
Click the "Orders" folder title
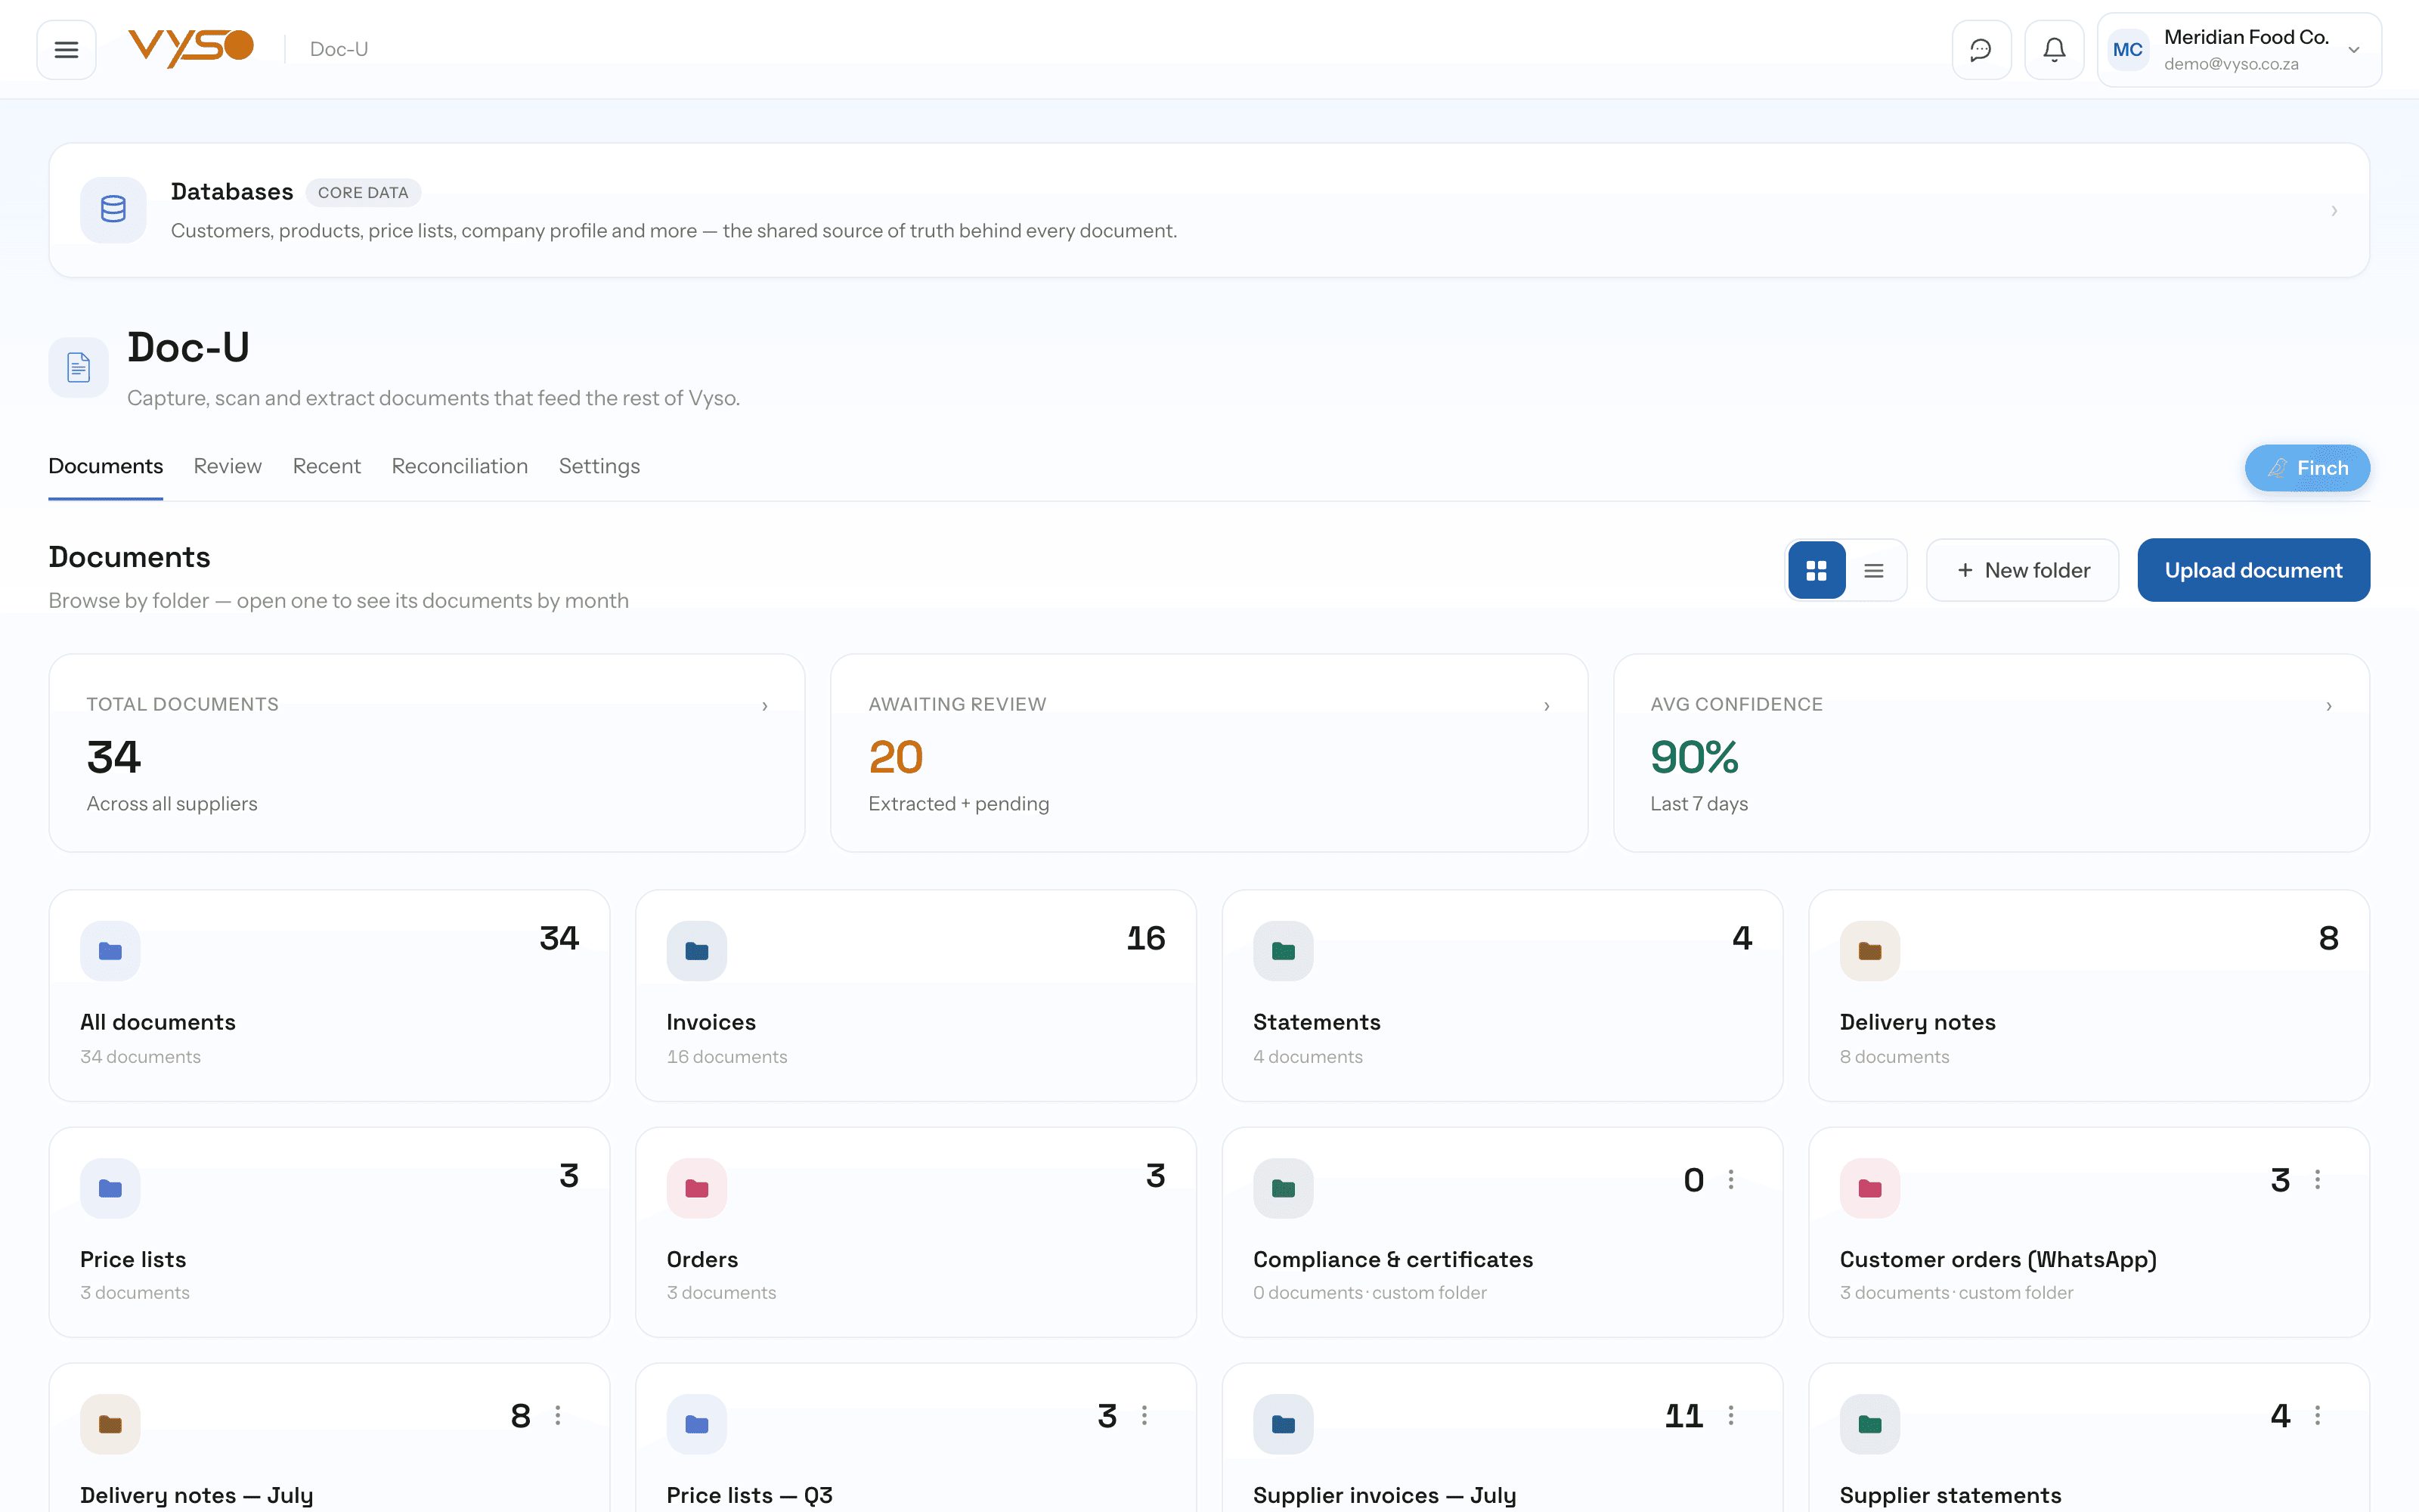(702, 1259)
